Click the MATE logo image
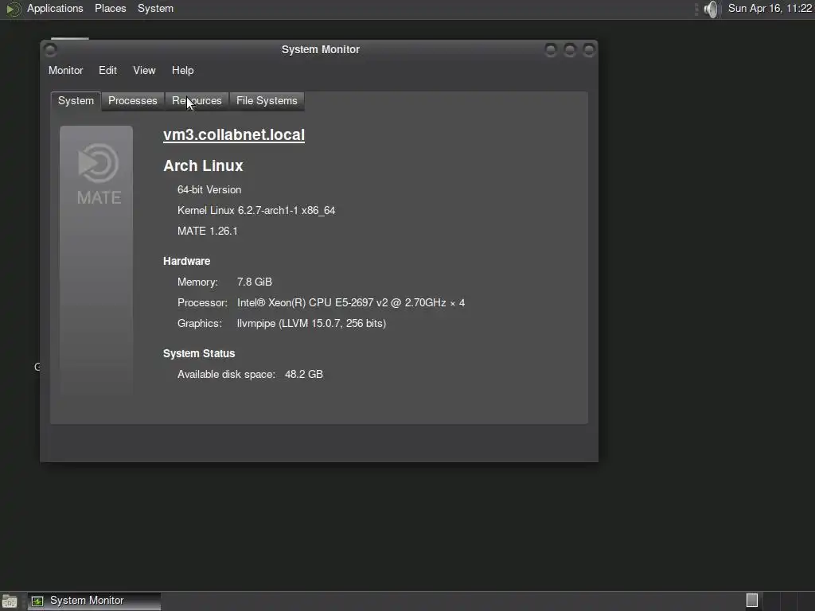This screenshot has width=815, height=611. click(96, 260)
